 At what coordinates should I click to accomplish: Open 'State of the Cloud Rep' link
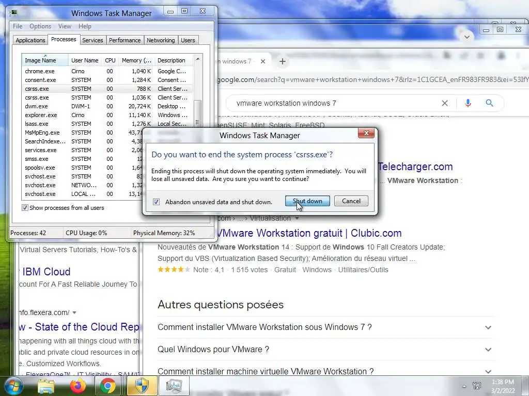(x=79, y=327)
